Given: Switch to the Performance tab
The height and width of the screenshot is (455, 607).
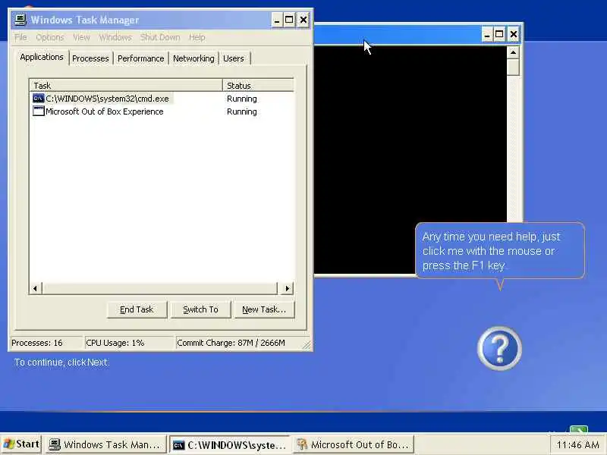Looking at the screenshot, I should click(x=141, y=58).
